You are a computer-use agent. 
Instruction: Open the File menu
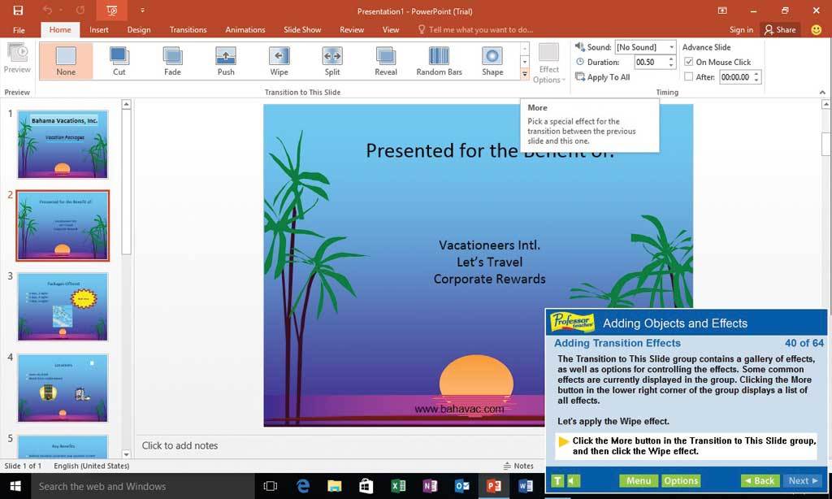[x=19, y=30]
